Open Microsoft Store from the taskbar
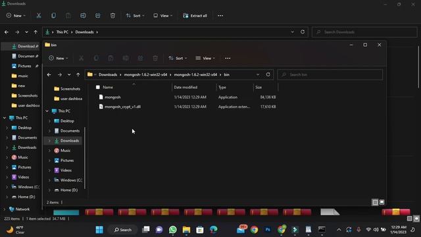The image size is (421, 237). tap(200, 230)
